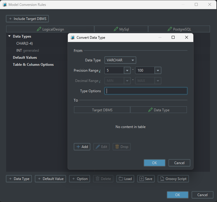Click the Delete button with trash icon
The width and height of the screenshot is (217, 202).
103,179
